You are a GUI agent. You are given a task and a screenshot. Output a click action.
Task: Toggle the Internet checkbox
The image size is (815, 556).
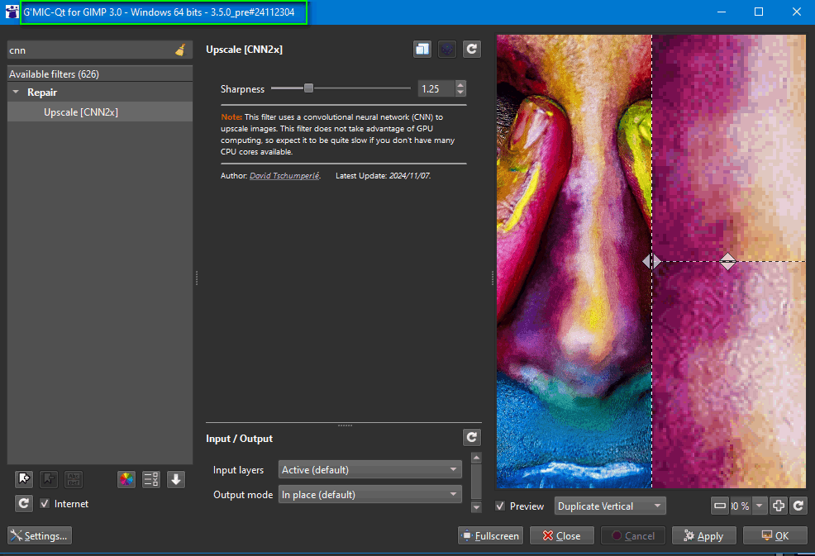pyautogui.click(x=45, y=503)
